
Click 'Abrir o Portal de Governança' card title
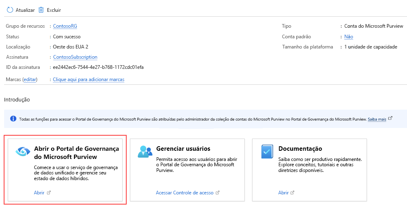pos(76,153)
